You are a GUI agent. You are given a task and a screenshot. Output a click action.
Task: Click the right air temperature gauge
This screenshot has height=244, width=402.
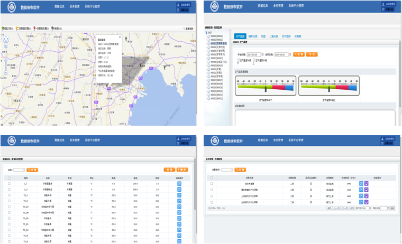(x=329, y=86)
